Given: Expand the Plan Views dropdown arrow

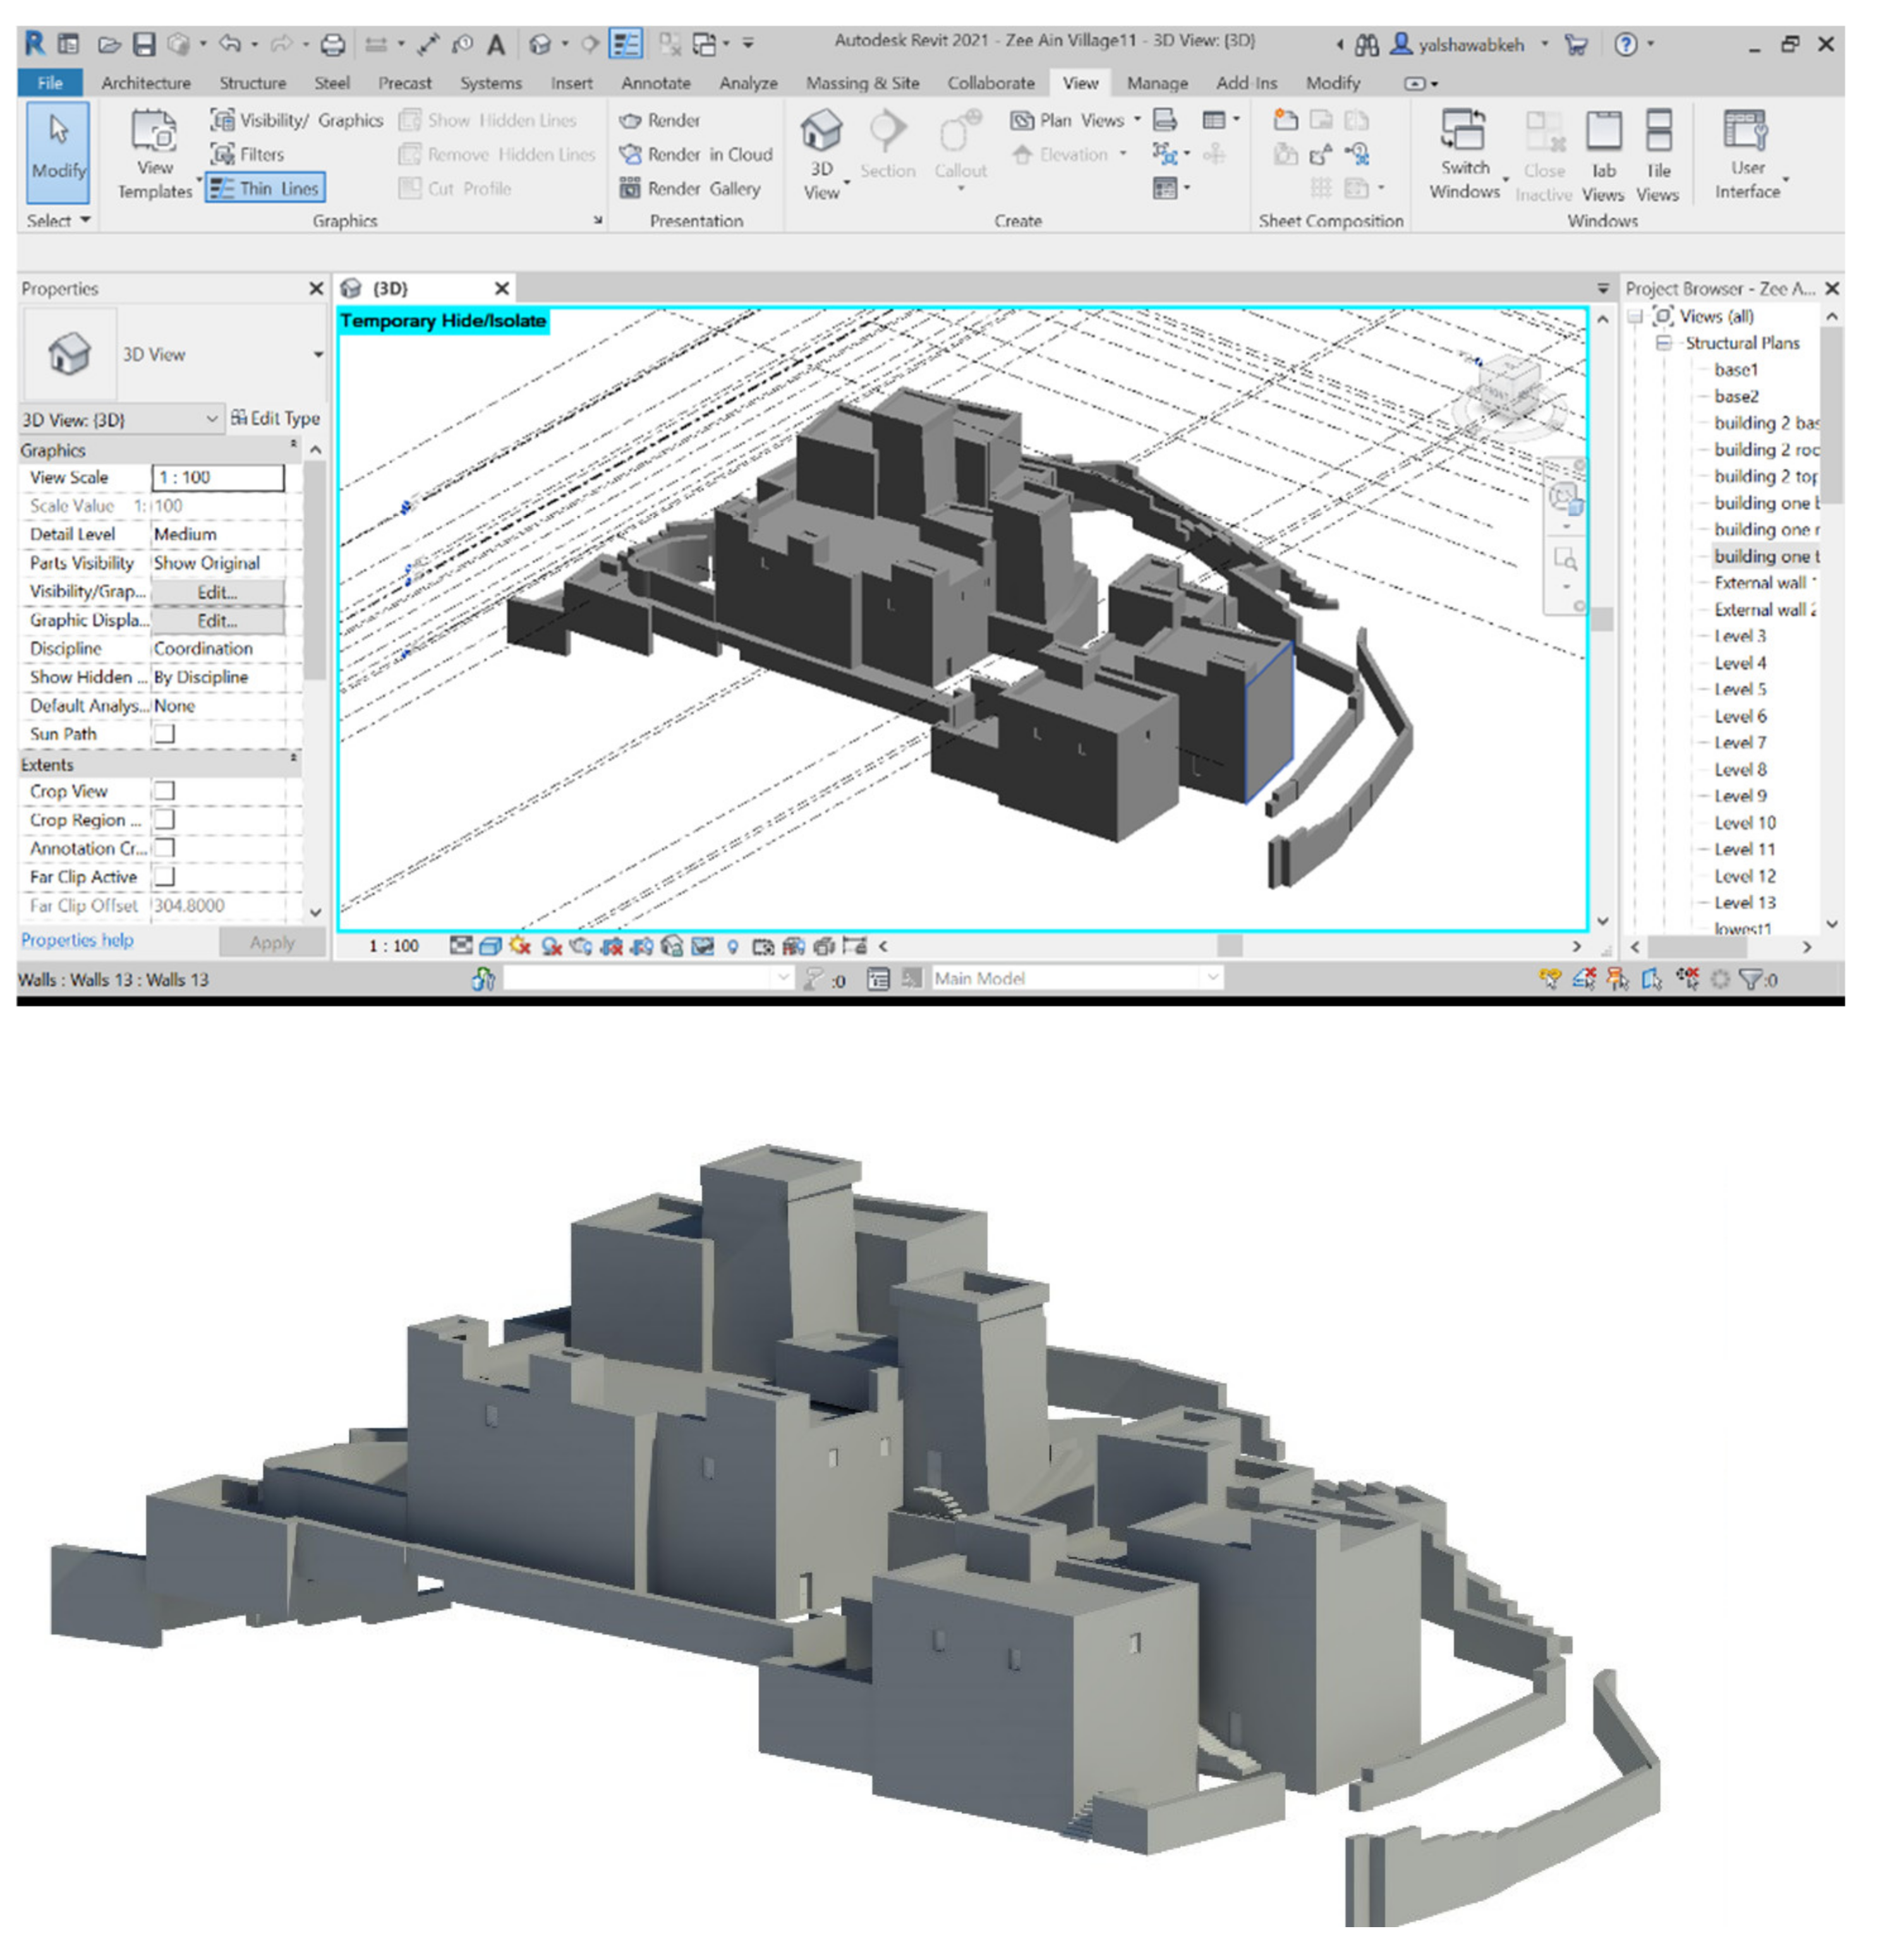Looking at the screenshot, I should pyautogui.click(x=1137, y=120).
